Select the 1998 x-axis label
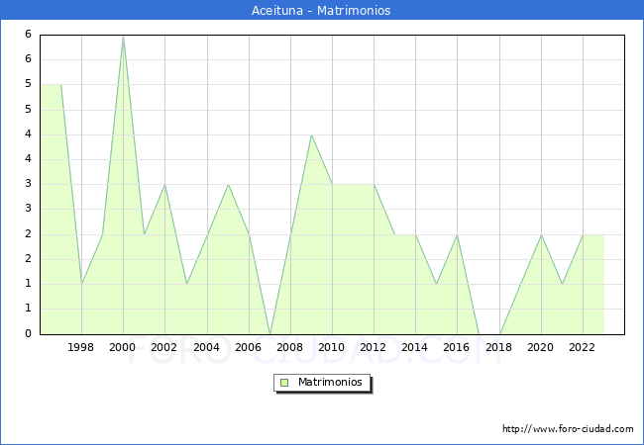Image resolution: width=644 pixels, height=445 pixels. (x=81, y=347)
